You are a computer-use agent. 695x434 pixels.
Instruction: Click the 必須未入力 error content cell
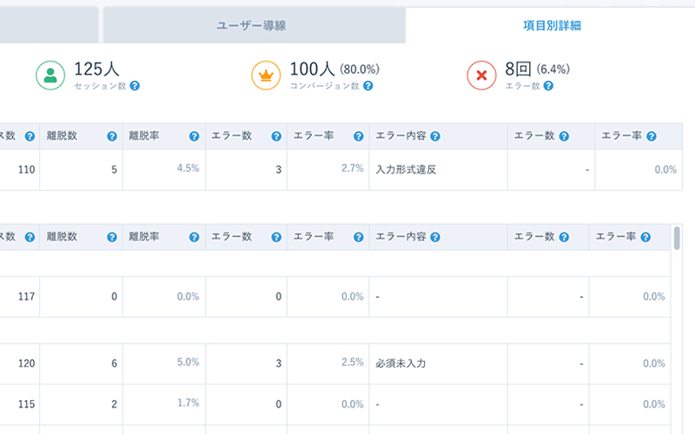pos(400,364)
